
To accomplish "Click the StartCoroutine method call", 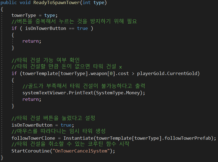I will pos(30,151).
